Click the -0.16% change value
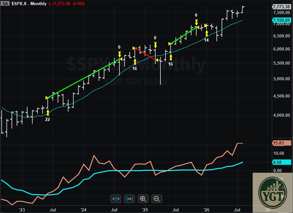Image resolution: width=293 pixels, height=213 pixels. (78, 4)
